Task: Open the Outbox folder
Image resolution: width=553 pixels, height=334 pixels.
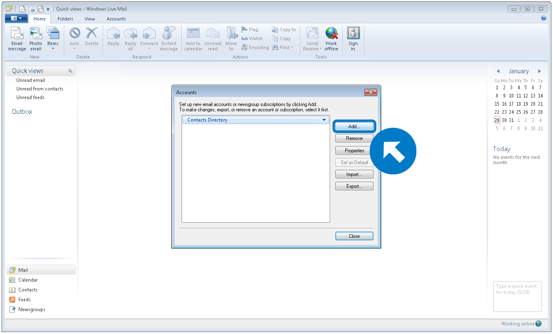Action: coord(22,112)
